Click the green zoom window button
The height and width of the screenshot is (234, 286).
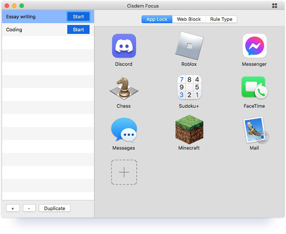click(x=22, y=6)
